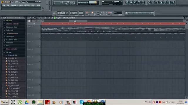The width and height of the screenshot is (188, 105).
Task: Toggle the magnet snap icon in playlist toolbar
Action: pos(31,18)
